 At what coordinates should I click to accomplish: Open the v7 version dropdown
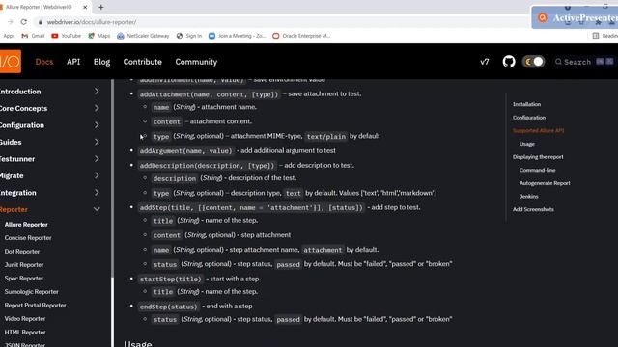tap(485, 62)
